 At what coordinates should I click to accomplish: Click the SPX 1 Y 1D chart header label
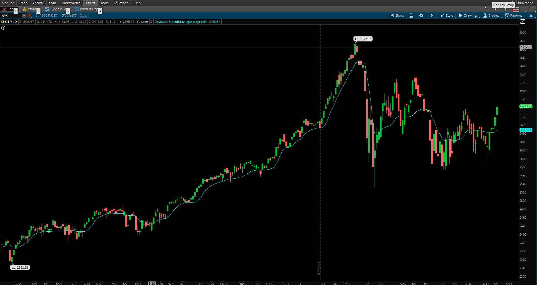coord(9,22)
